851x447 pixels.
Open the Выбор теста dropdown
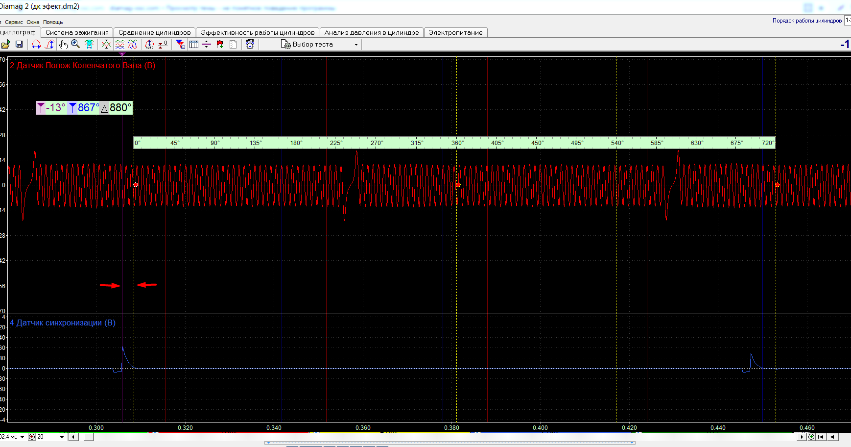coord(320,44)
